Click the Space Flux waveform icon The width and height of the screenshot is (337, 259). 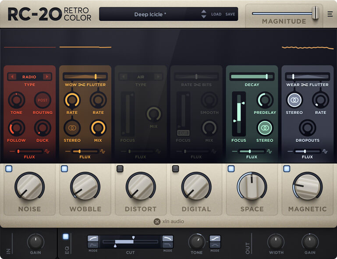(270, 151)
